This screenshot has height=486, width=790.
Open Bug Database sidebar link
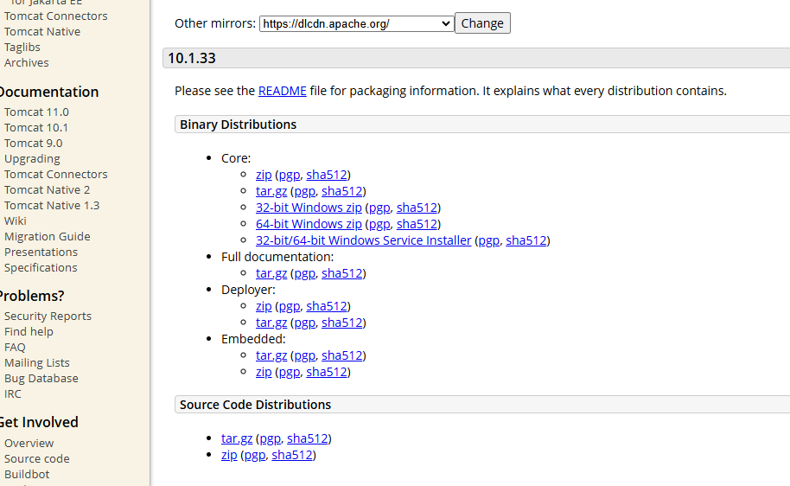coord(41,378)
